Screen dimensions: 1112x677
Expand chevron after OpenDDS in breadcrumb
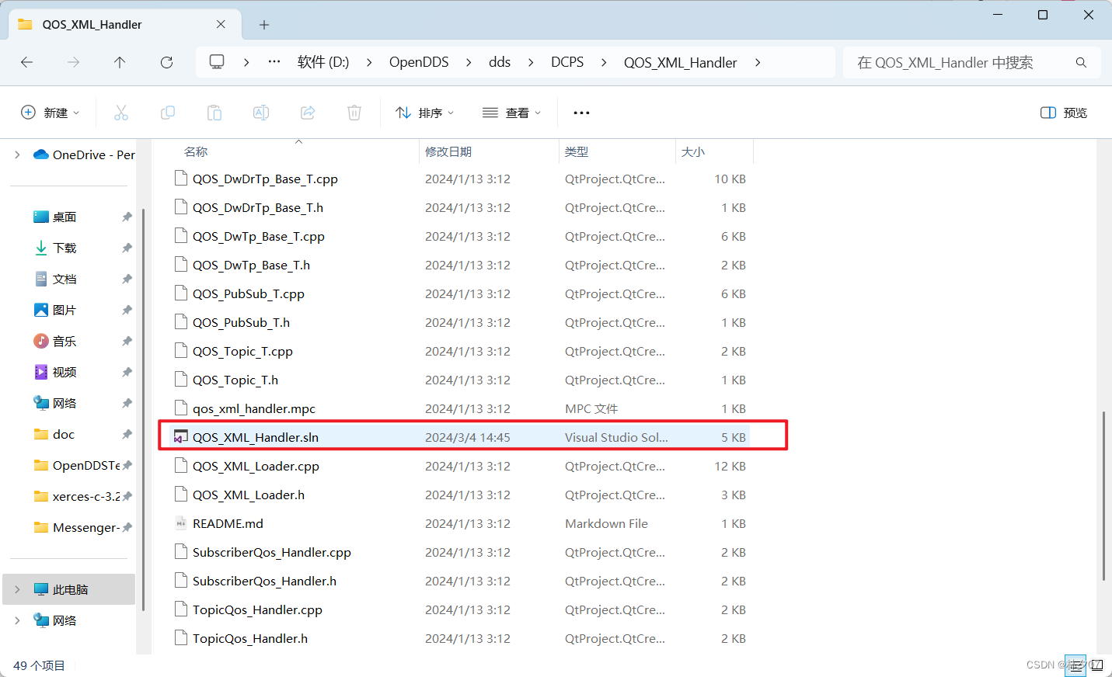click(469, 62)
